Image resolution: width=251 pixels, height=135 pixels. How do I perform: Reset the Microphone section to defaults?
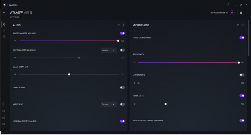tap(238, 25)
